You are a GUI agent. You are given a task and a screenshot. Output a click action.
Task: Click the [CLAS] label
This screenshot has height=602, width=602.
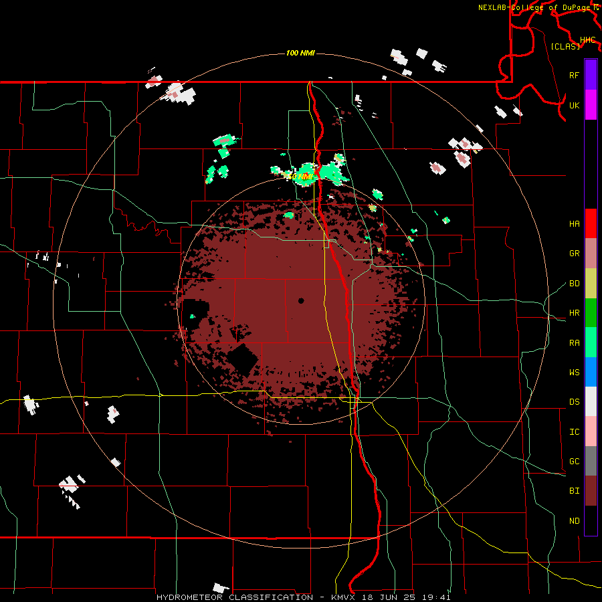pyautogui.click(x=565, y=46)
